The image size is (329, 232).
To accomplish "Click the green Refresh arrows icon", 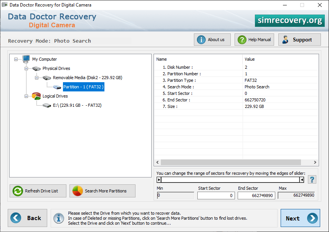I will click(x=18, y=191).
